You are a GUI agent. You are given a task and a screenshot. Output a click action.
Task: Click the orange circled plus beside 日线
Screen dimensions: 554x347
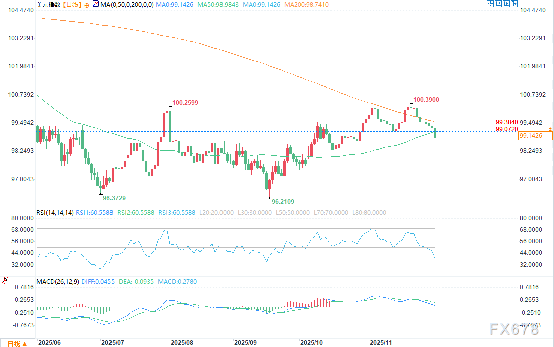(87, 5)
